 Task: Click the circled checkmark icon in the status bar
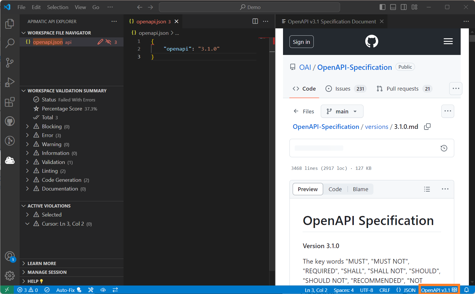coord(47,290)
